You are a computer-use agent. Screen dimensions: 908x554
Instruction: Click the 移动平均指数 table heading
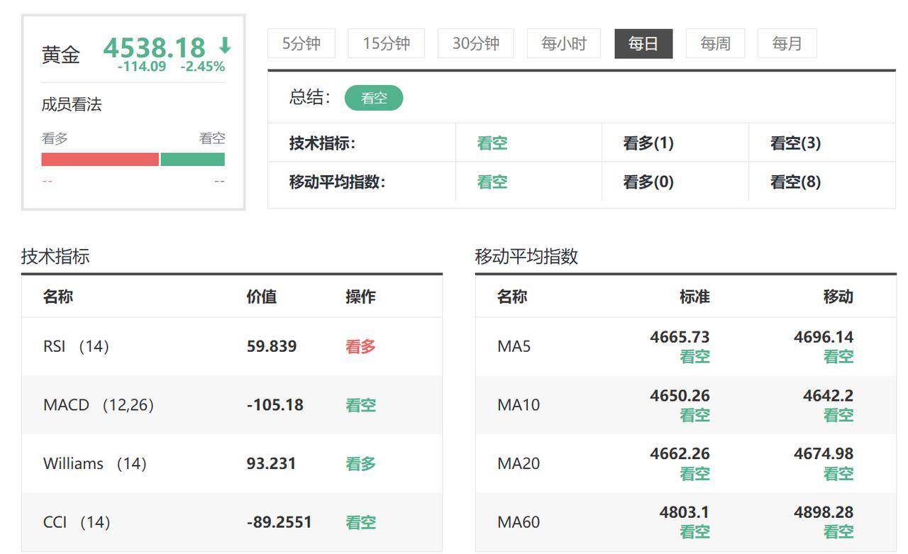click(x=526, y=256)
